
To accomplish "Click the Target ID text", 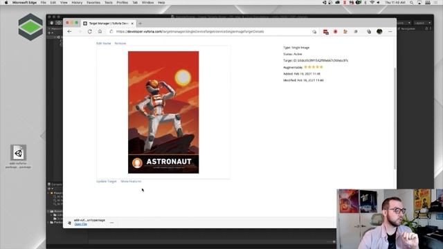I will pyautogui.click(x=316, y=61).
